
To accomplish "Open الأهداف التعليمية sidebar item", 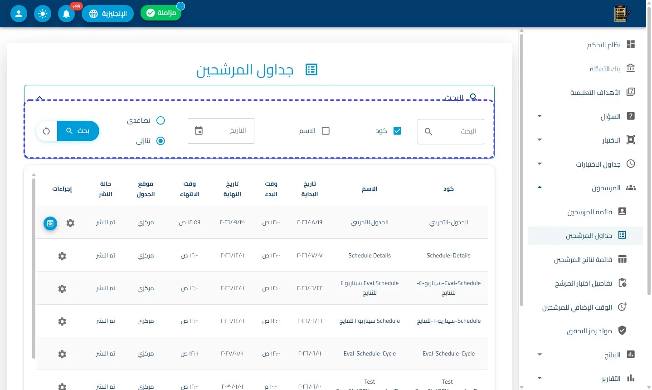I will pyautogui.click(x=585, y=92).
